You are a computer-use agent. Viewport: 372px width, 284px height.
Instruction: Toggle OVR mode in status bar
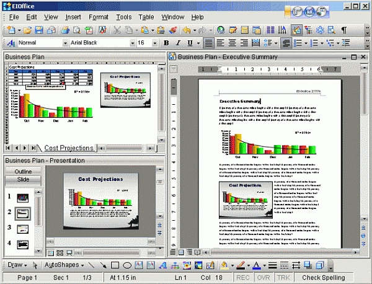[263, 278]
